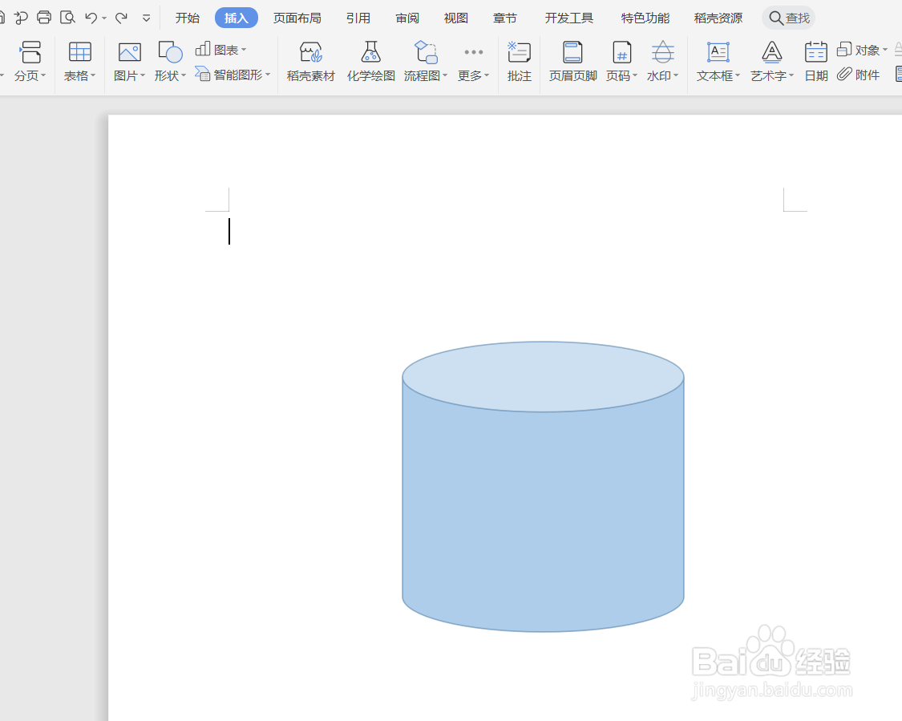Click the Page Break (分页) icon
The image size is (902, 721).
pyautogui.click(x=30, y=52)
